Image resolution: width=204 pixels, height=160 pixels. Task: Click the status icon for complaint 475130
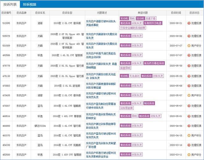pyautogui.click(x=189, y=76)
